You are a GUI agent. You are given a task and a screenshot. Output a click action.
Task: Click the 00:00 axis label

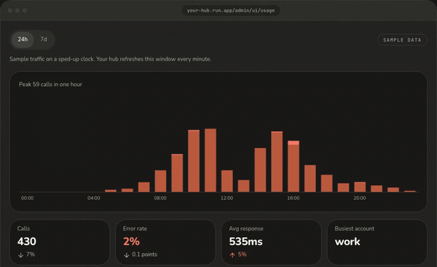[28, 198]
